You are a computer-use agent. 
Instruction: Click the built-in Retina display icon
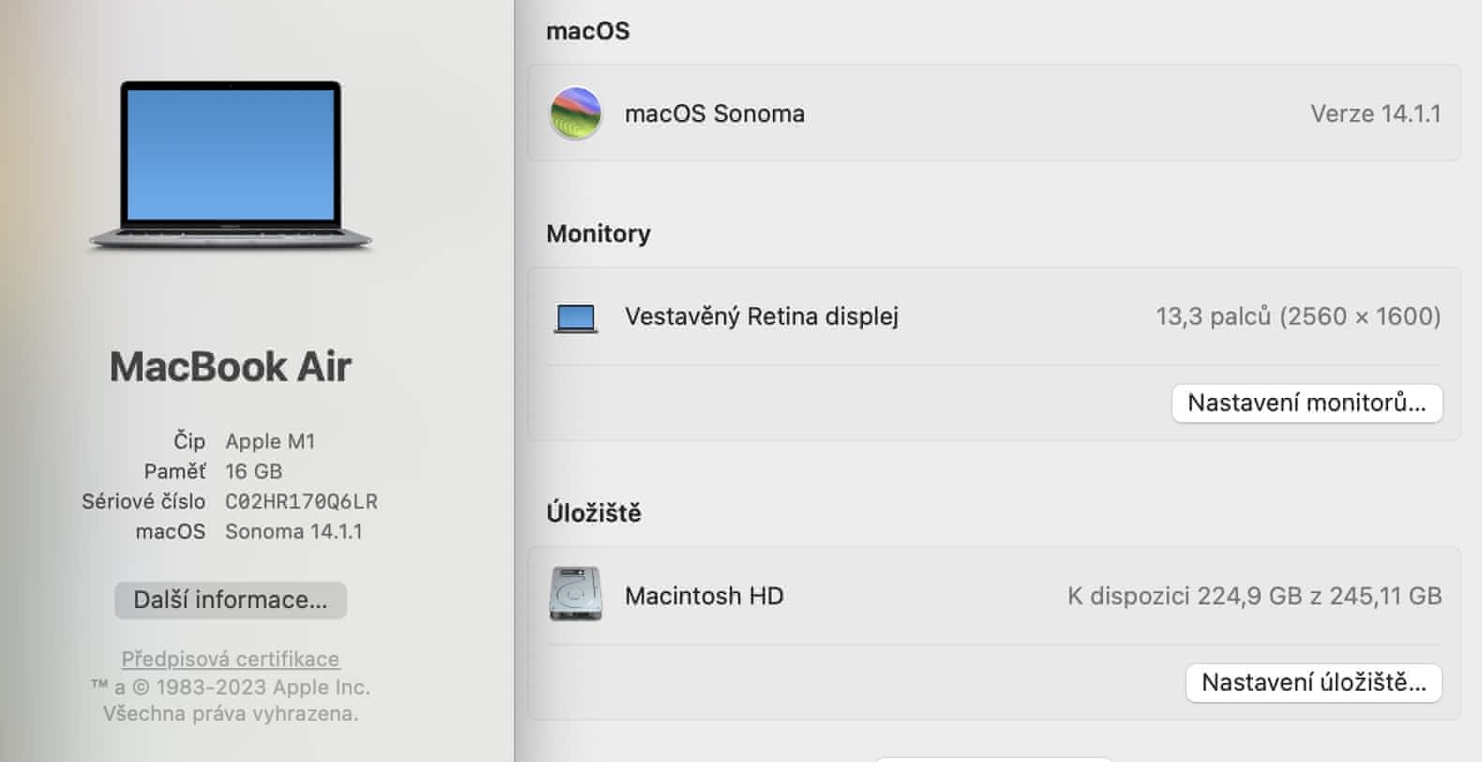coord(575,317)
